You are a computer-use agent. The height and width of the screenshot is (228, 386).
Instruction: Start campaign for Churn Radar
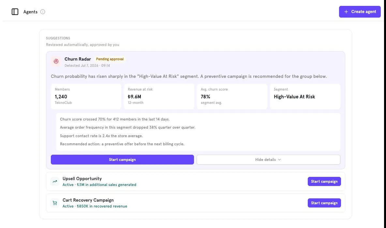tap(122, 160)
